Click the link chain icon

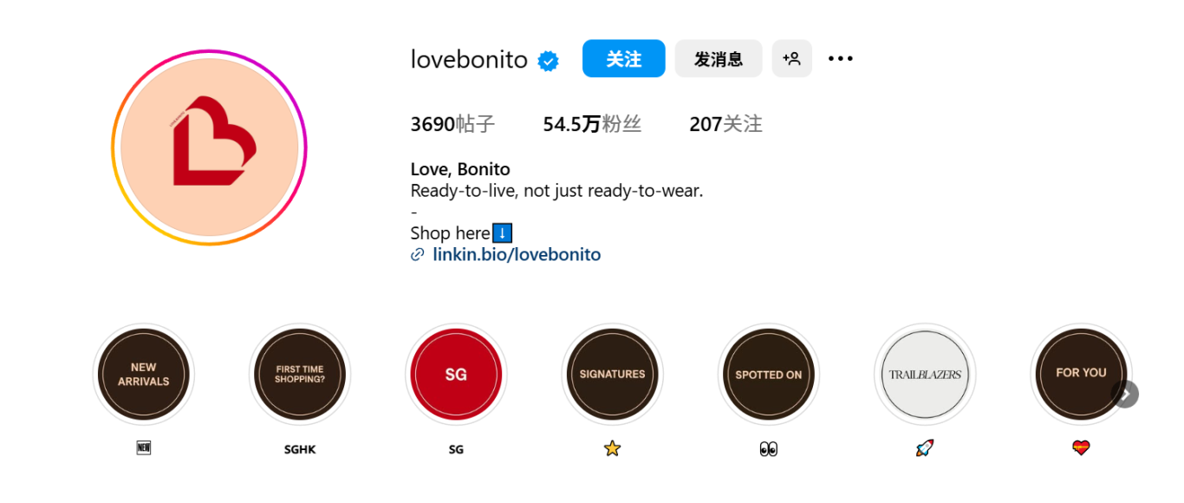[x=418, y=255]
